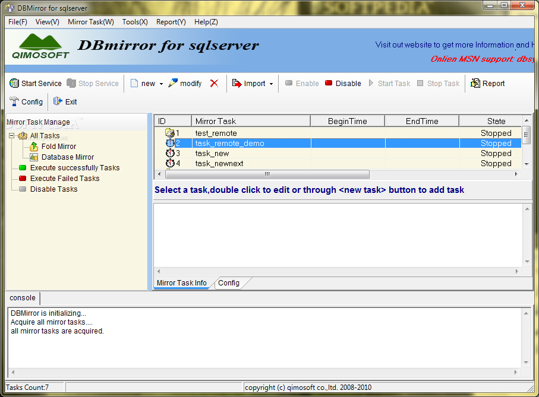Screen dimensions: 539x397
Task: Click the clock icon of task 2
Action: (x=170, y=143)
